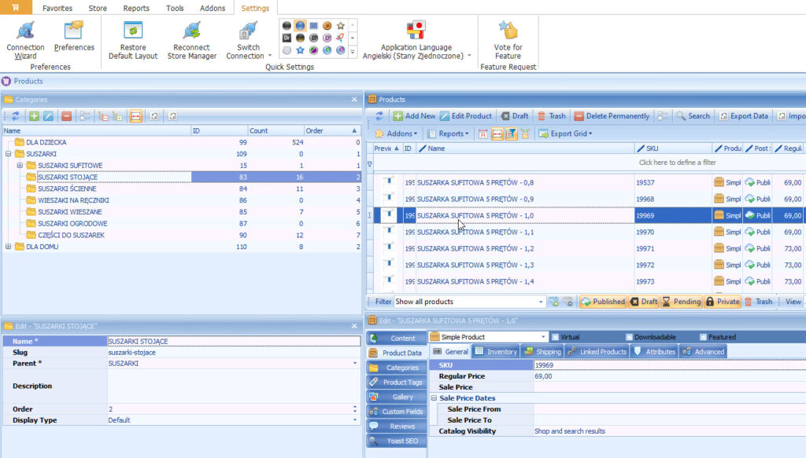This screenshot has width=806, height=458.
Task: Toggle the Private status filter
Action: 723,302
